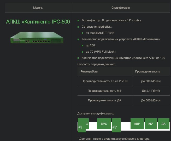Select the С-СД modification badge
The width and height of the screenshot is (171, 141).
(83, 125)
